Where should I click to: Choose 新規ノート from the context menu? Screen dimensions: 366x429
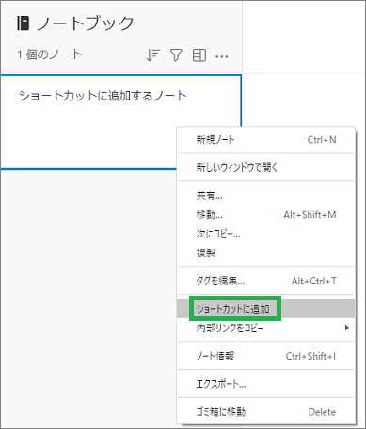266,139
